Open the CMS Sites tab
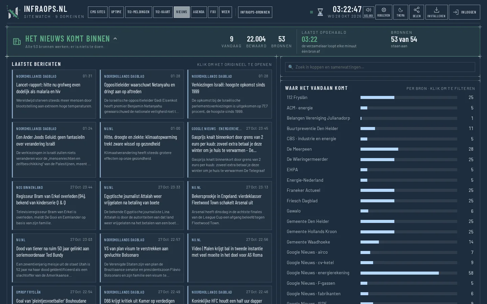 pos(98,12)
